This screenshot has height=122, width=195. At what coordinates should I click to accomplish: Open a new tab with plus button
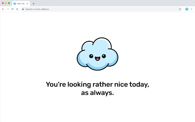pos(34,4)
